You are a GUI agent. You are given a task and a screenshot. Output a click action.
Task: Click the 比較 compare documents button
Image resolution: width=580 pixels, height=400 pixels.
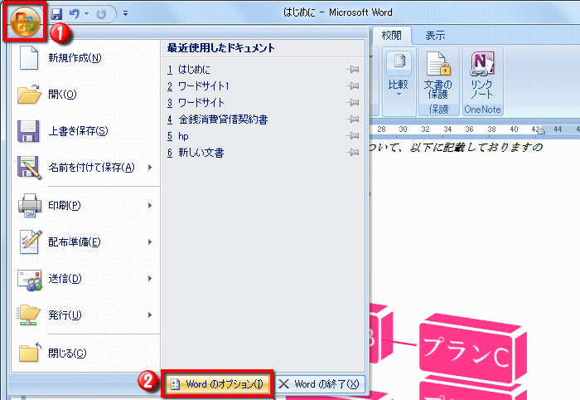399,75
